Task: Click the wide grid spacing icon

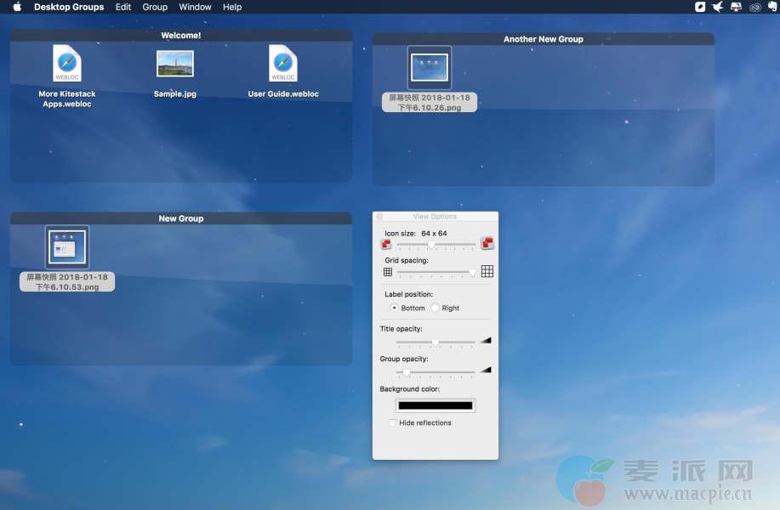Action: 487,272
